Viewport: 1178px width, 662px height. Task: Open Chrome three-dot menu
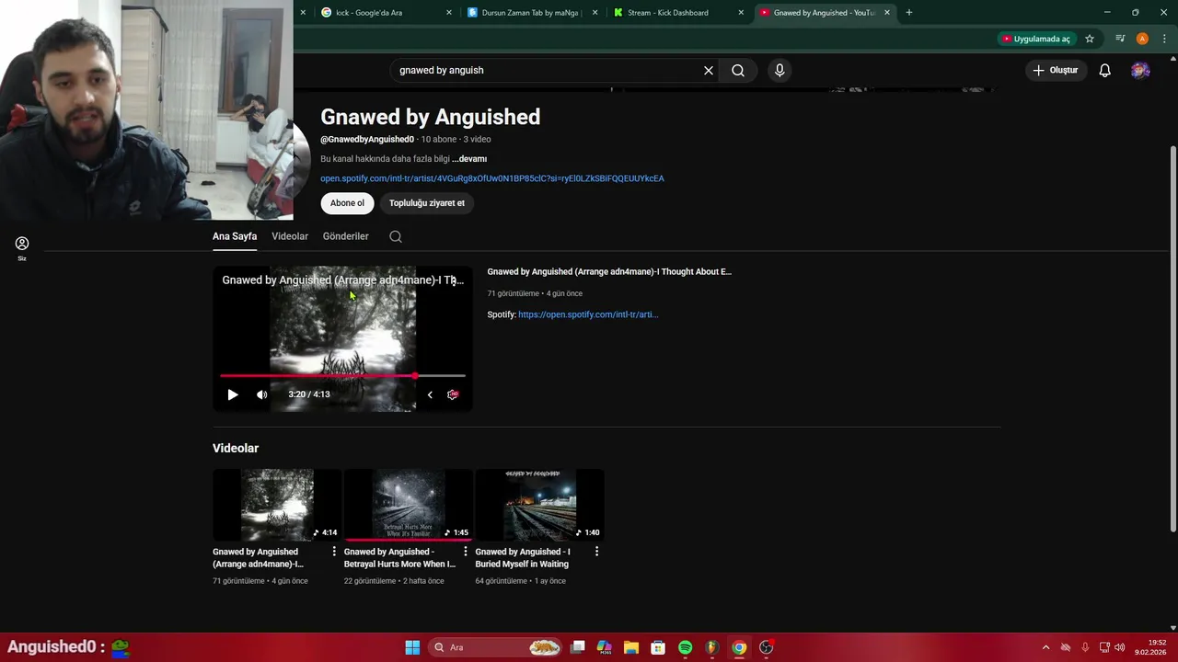click(x=1164, y=39)
